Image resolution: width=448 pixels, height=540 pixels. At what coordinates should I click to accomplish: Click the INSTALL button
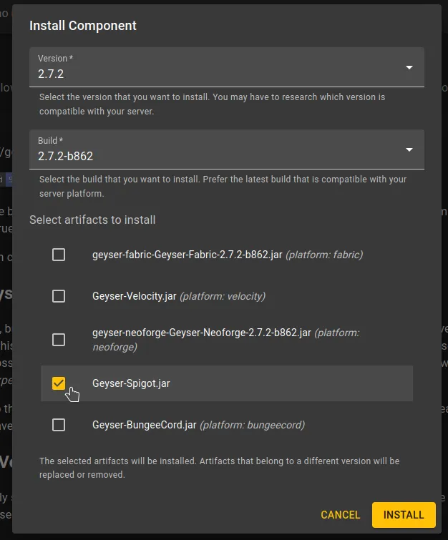coord(404,514)
